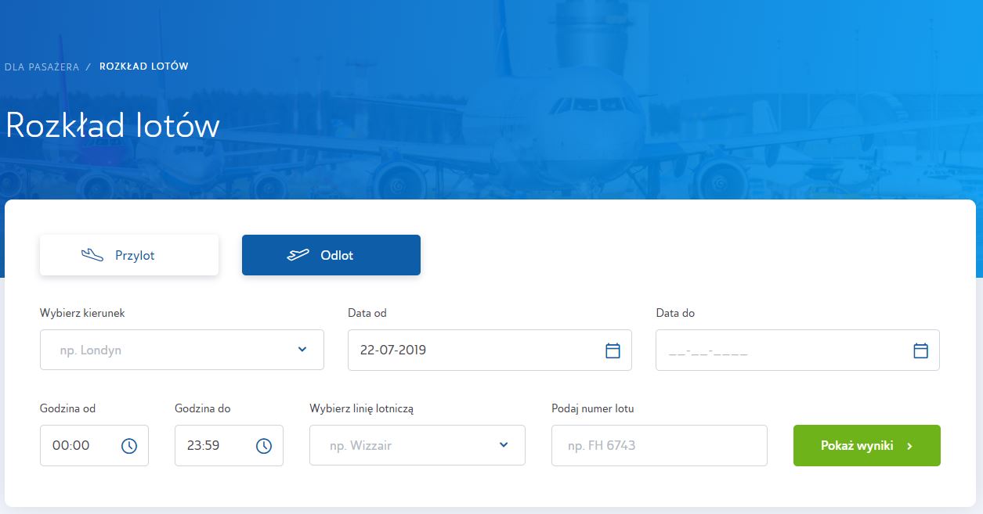983x514 pixels.
Task: Expand the Wybierz linię lotniczą dropdown chevron
Action: tap(504, 445)
